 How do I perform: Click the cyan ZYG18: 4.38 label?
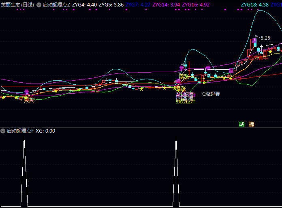[x=254, y=5]
